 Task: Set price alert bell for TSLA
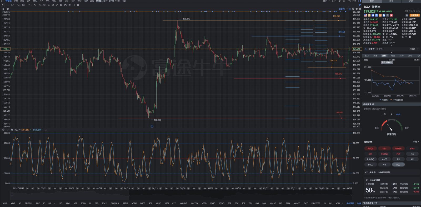[407, 15]
